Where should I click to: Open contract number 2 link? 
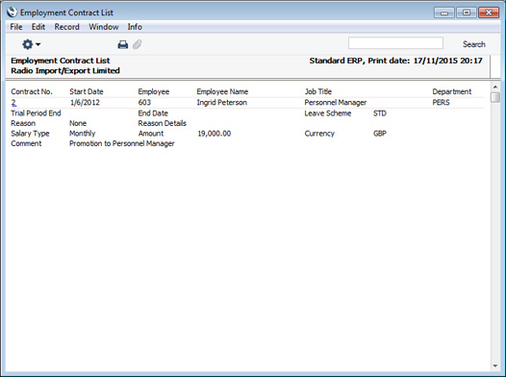tap(13, 103)
